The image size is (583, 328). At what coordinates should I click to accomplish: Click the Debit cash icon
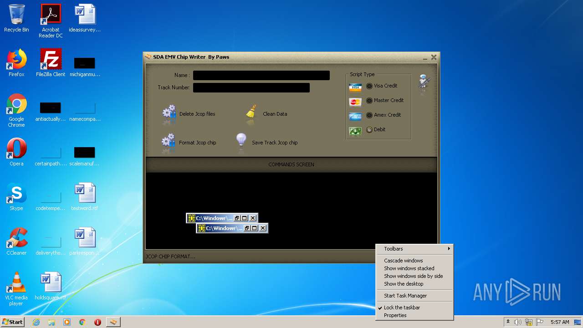[355, 131]
